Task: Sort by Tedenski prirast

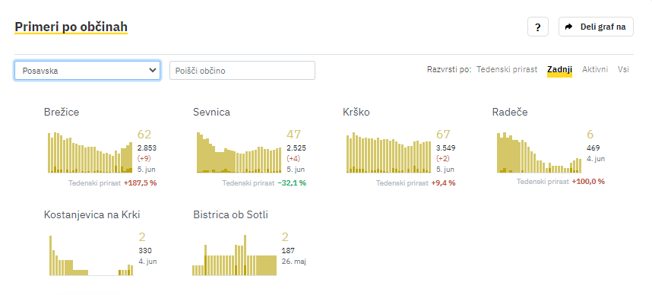Action: pos(507,69)
